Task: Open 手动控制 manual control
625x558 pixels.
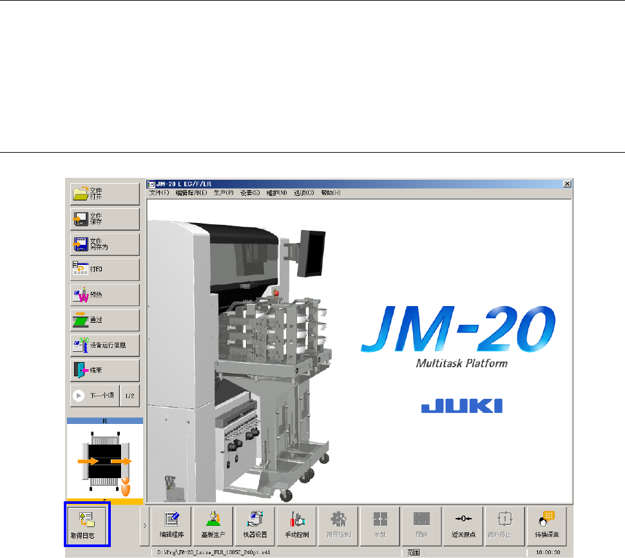Action: [297, 526]
